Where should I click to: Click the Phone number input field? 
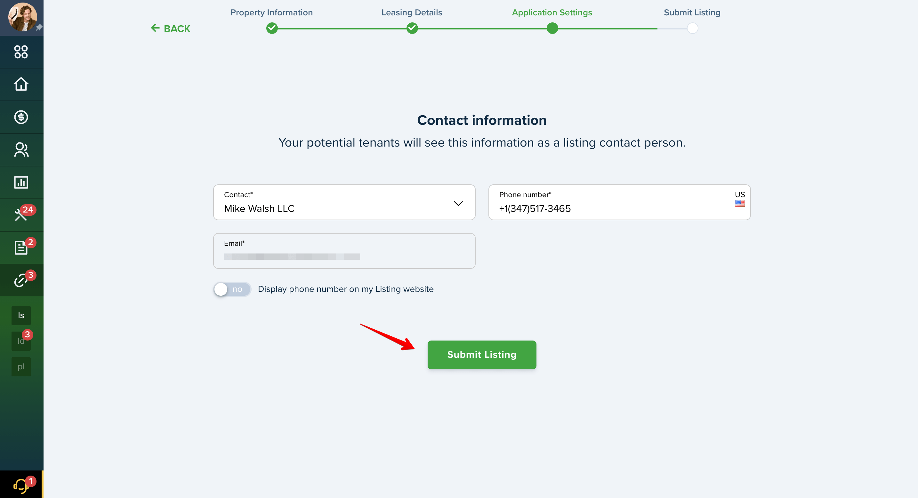coord(619,202)
